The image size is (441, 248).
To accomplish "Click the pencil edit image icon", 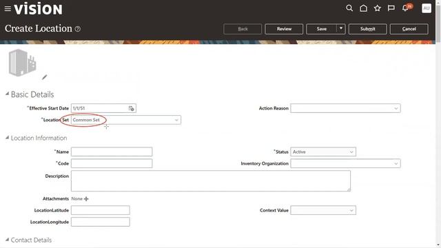I will (44, 77).
